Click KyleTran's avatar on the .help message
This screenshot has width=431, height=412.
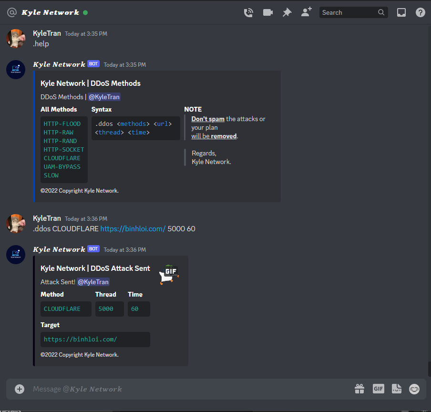(x=16, y=39)
